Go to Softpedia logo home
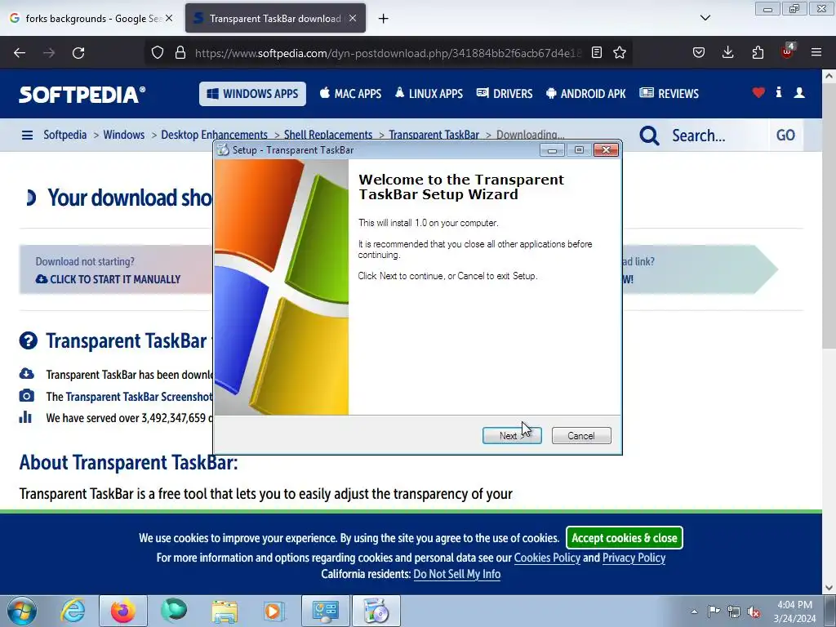The width and height of the screenshot is (836, 627). [82, 95]
